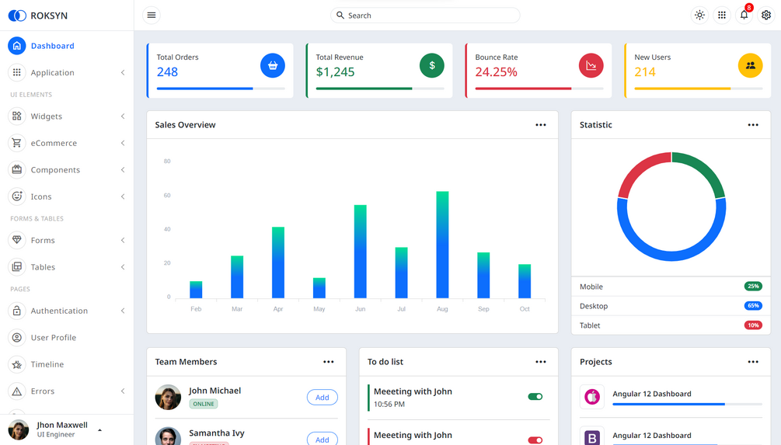Click the Icons smiley icon
This screenshot has height=445, width=781.
17,196
